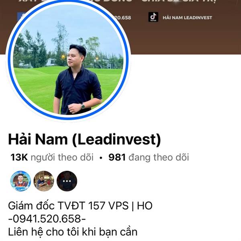Tap the TikTok logo on the cover photo
This screenshot has width=241, height=241.
[153, 17]
